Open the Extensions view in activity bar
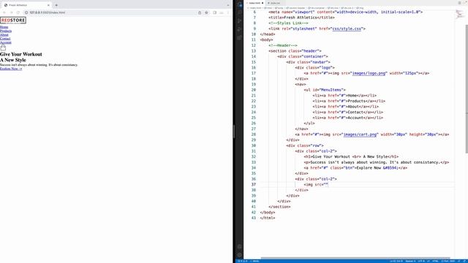 click(x=239, y=37)
